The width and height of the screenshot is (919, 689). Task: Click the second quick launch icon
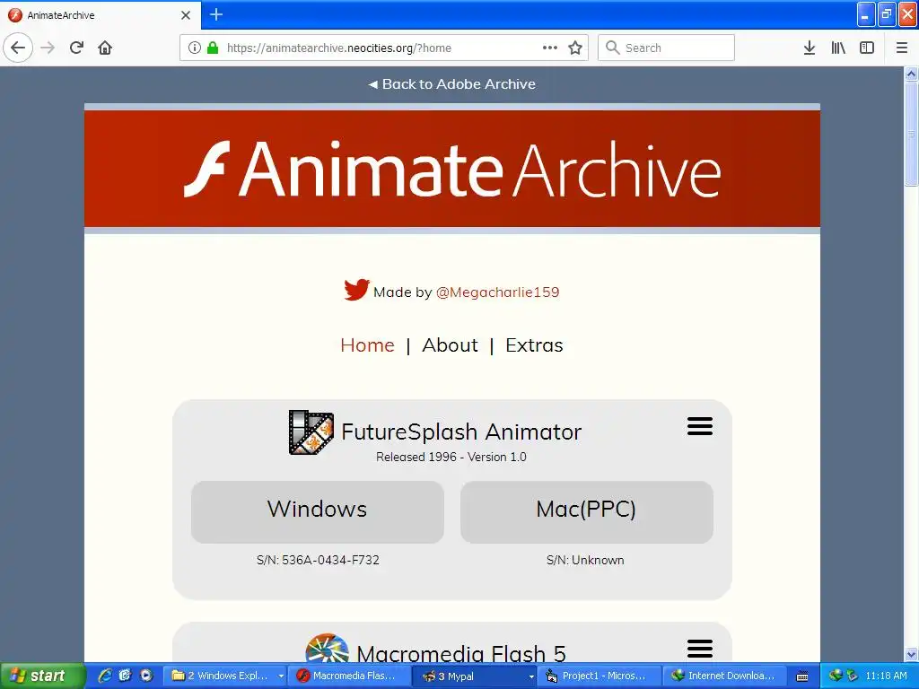[x=126, y=676]
